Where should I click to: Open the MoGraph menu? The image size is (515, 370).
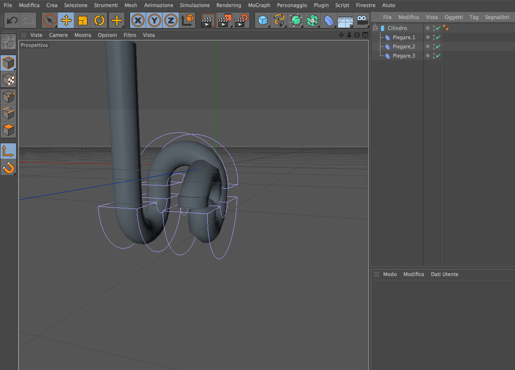(259, 5)
